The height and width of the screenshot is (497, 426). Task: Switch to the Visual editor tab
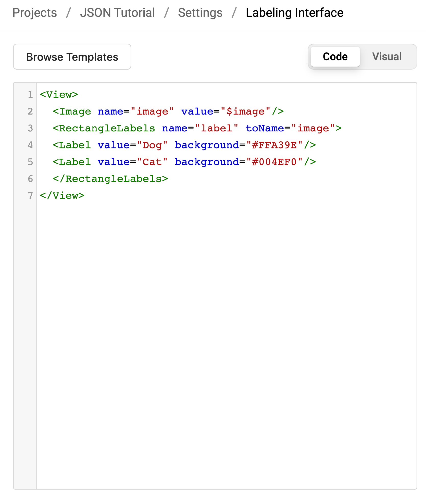click(x=387, y=57)
